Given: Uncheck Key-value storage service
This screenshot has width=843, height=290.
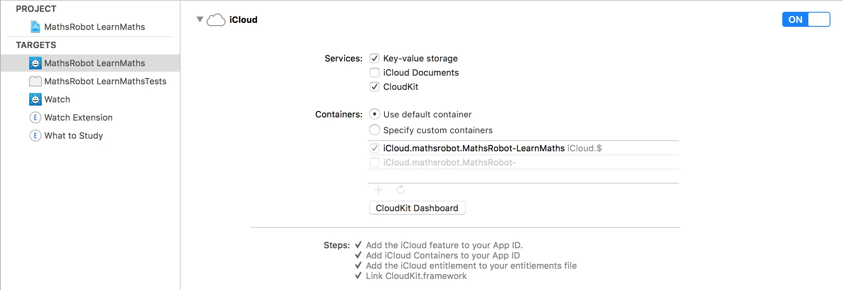Looking at the screenshot, I should 375,58.
